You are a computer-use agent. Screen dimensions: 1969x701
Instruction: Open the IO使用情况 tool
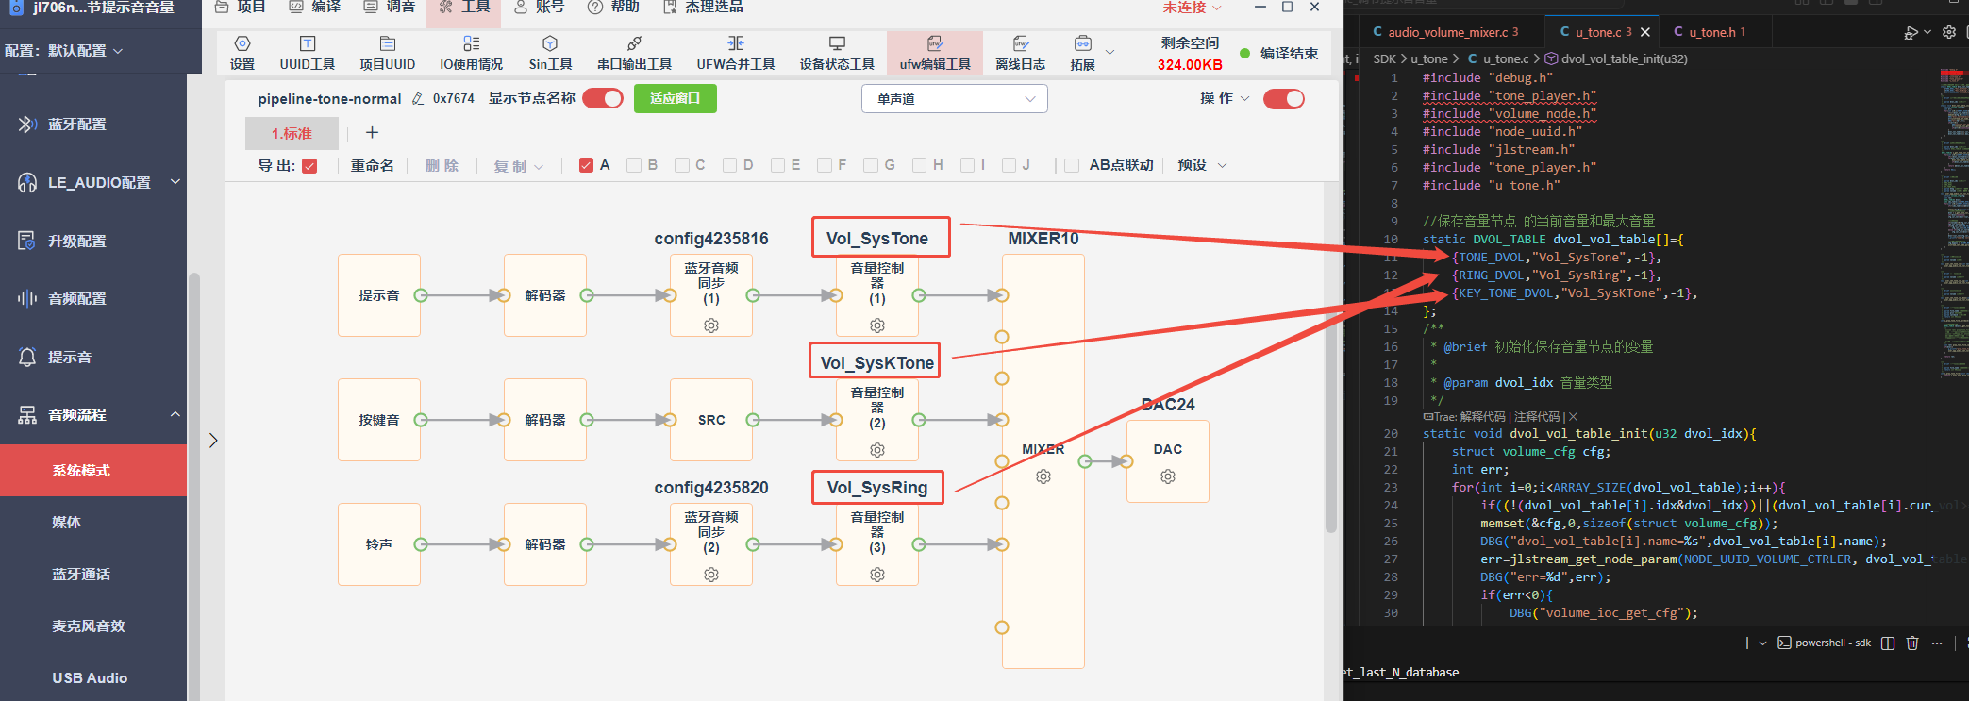[472, 54]
